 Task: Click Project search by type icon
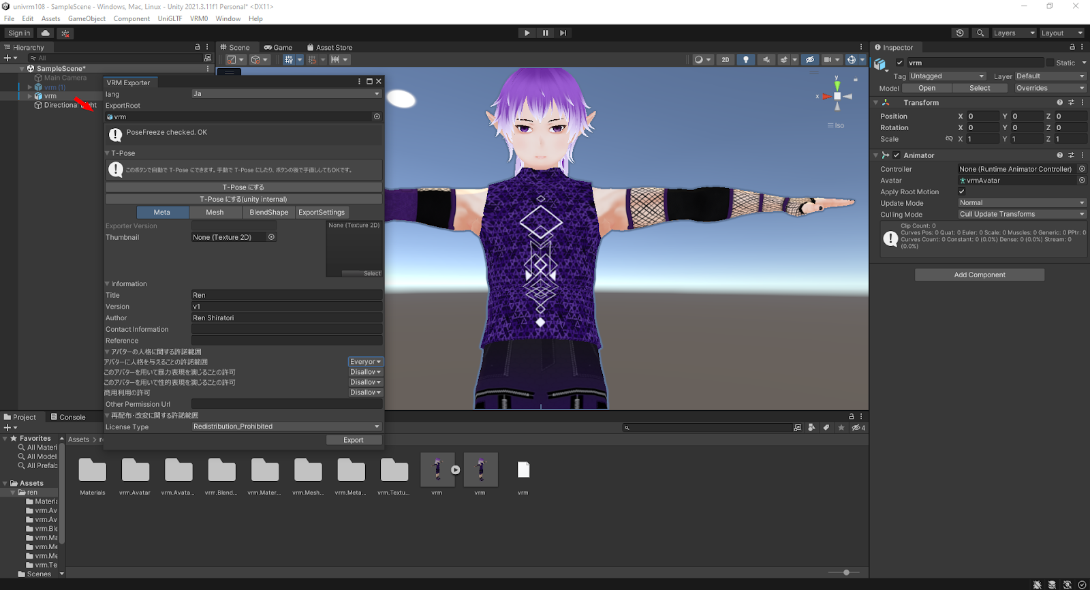tap(811, 428)
